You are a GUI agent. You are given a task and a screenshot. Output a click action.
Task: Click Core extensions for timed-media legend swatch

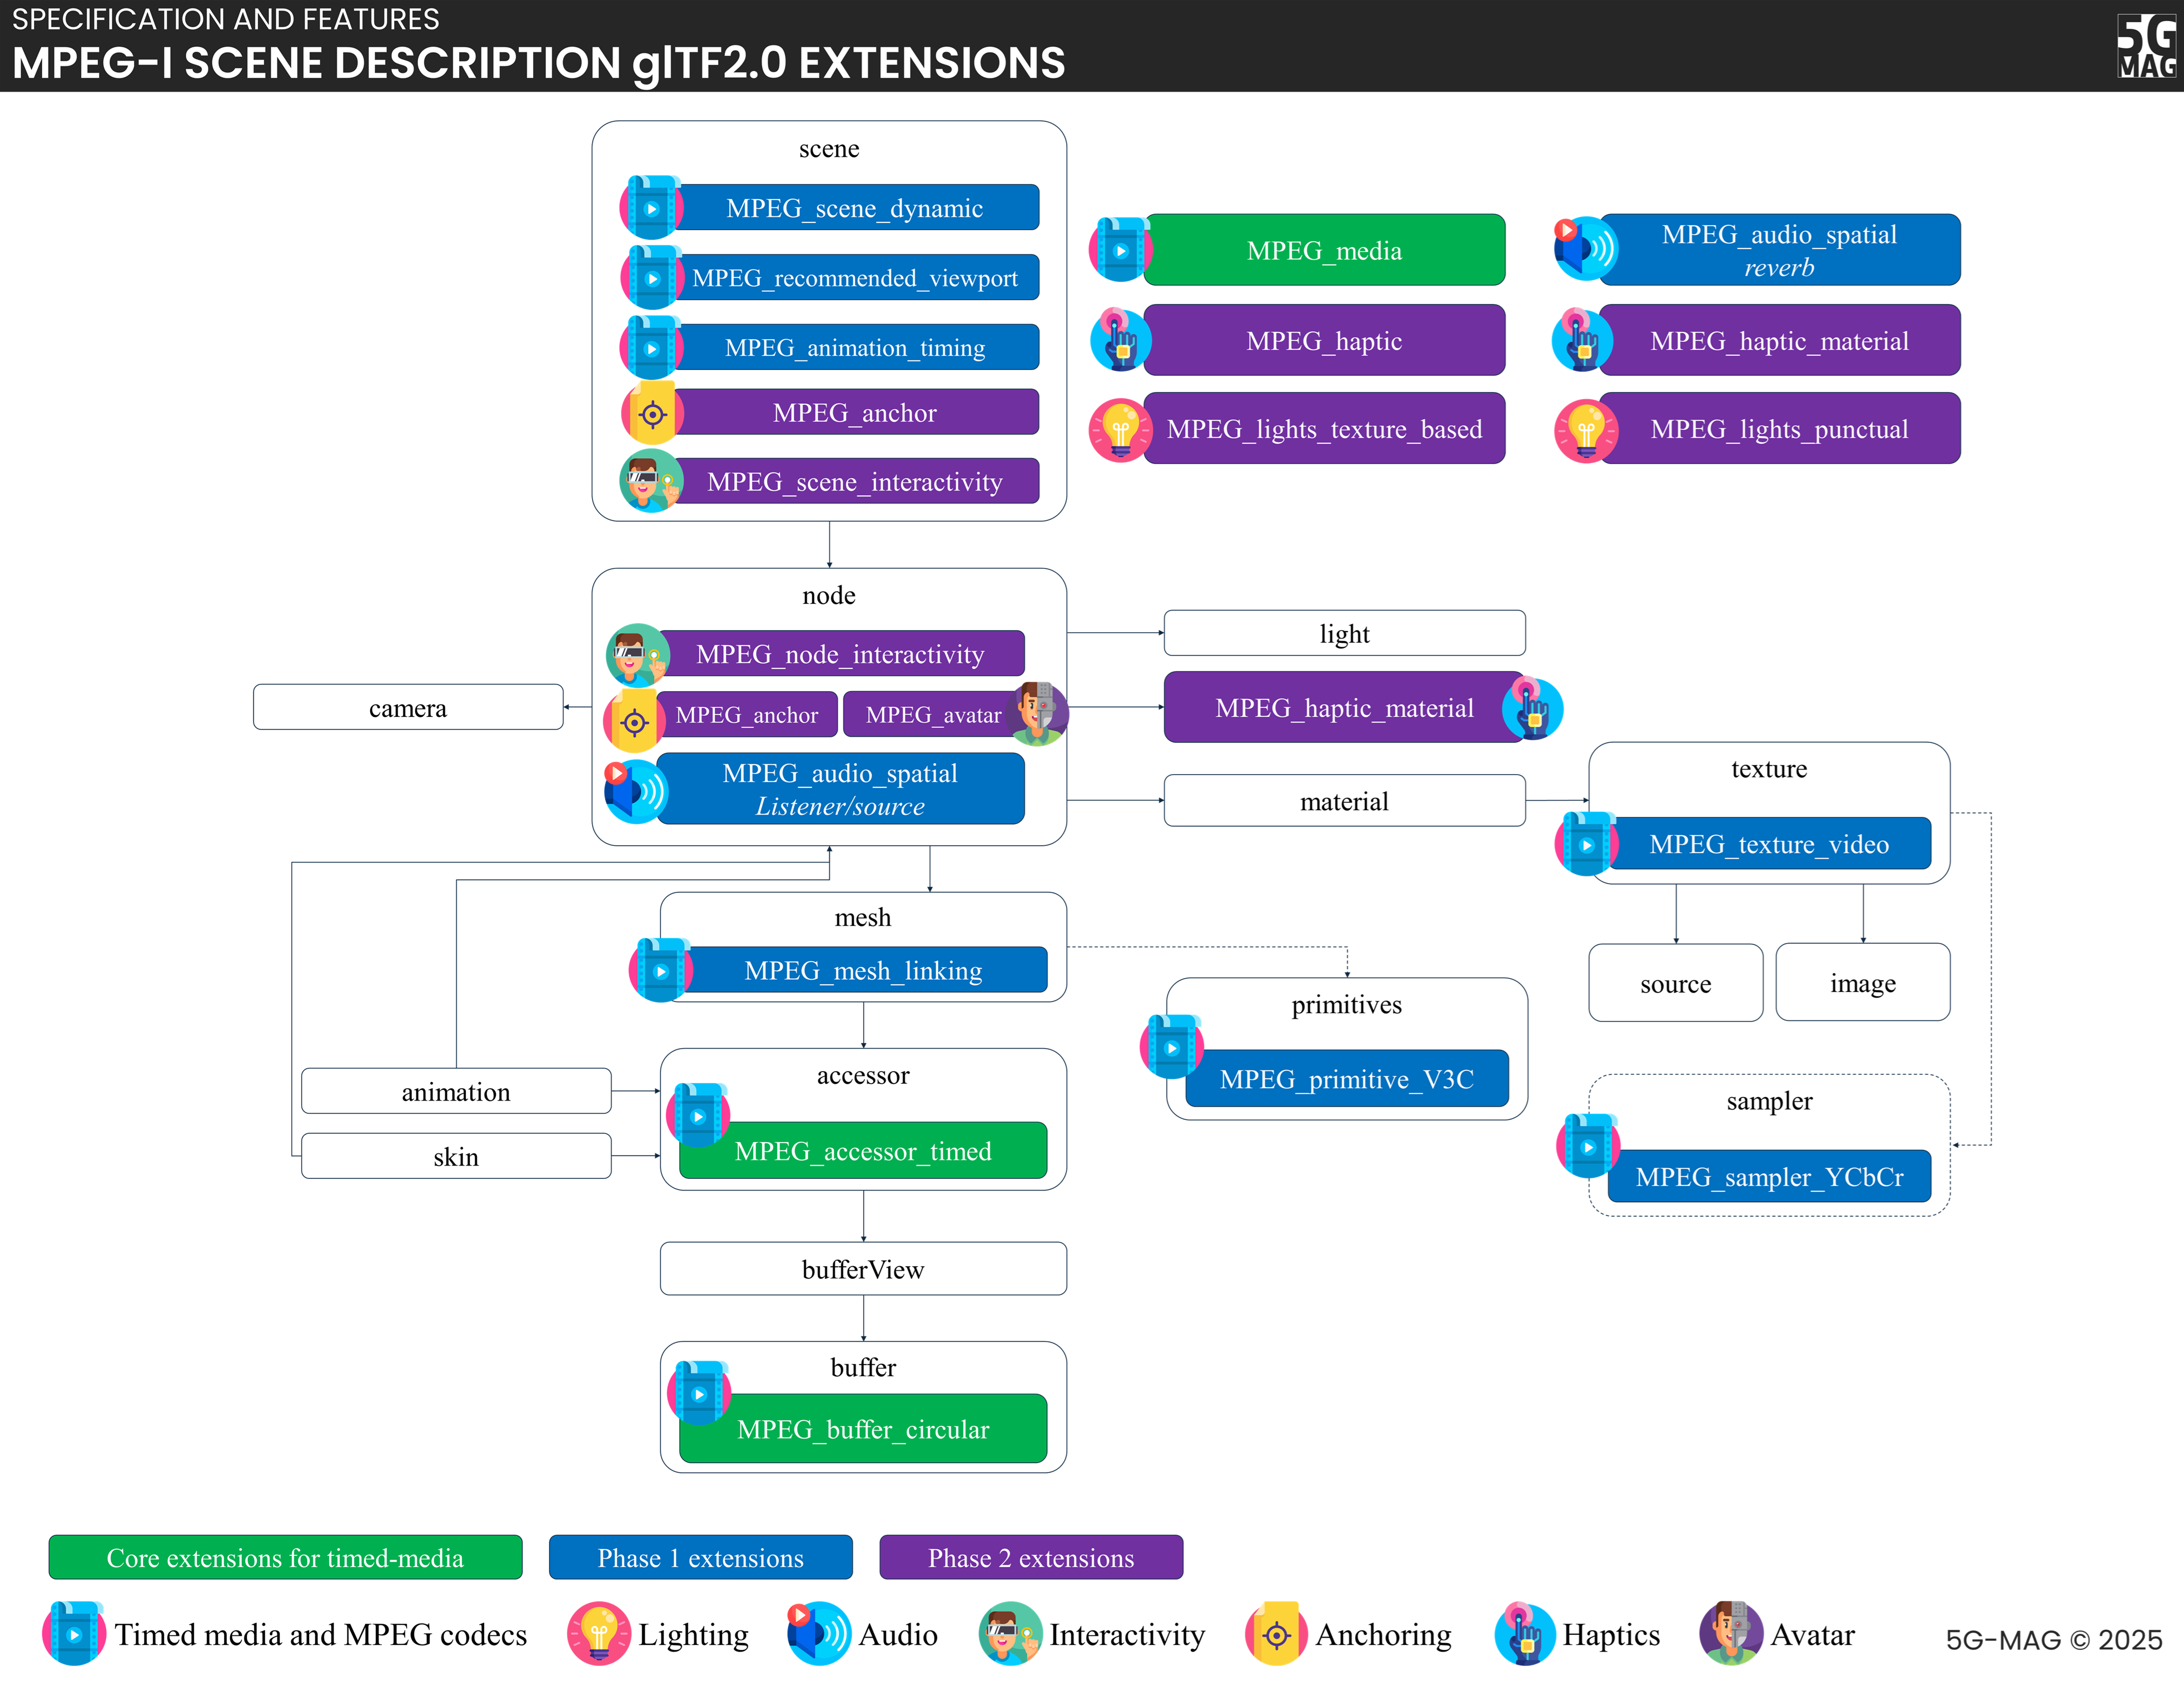pos(285,1558)
